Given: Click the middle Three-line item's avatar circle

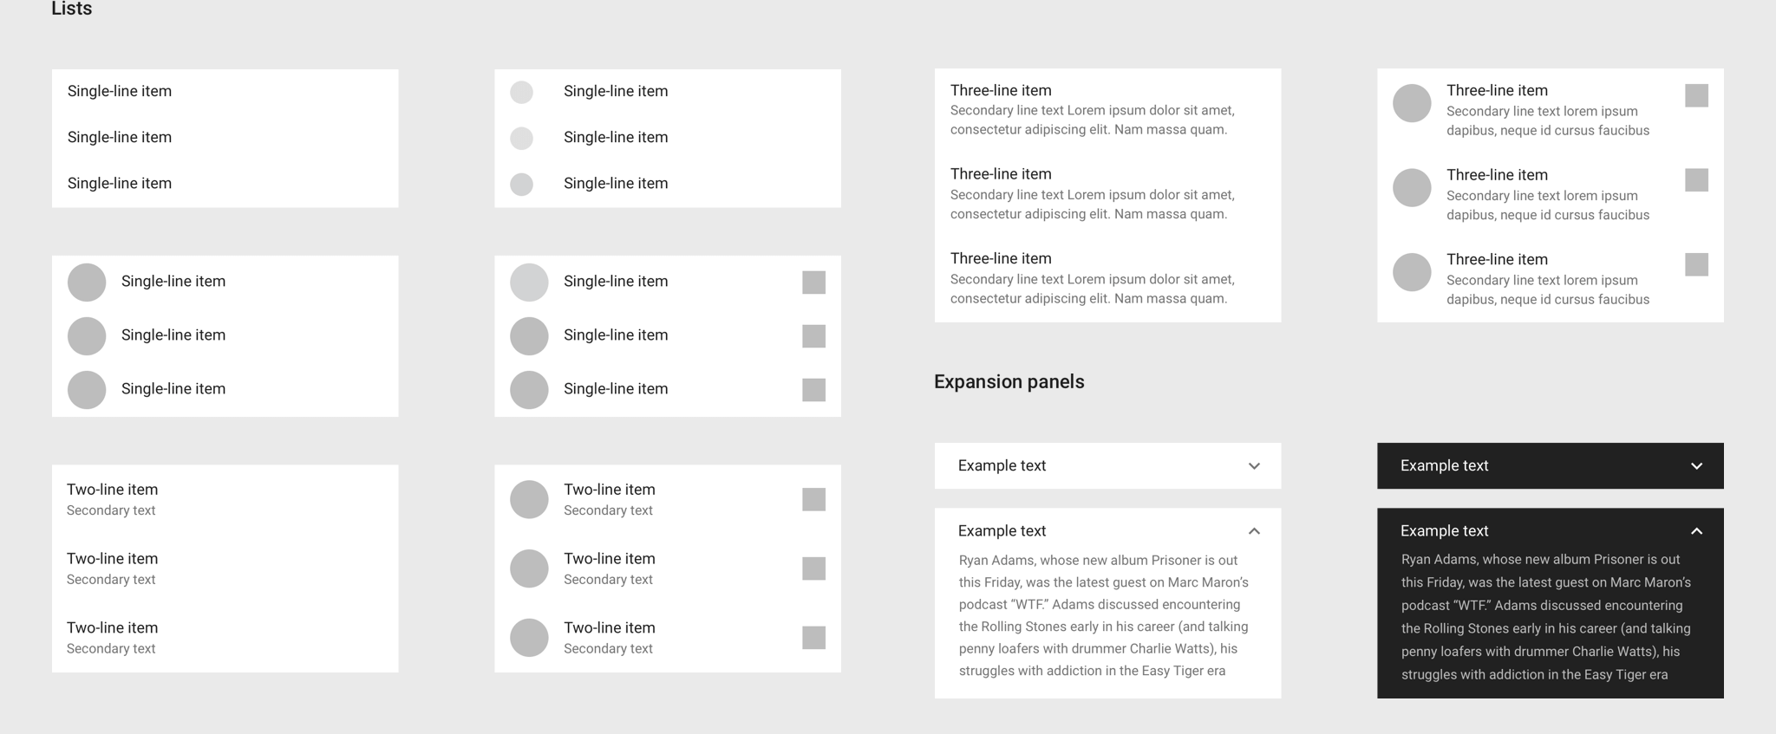Looking at the screenshot, I should pos(1412,188).
